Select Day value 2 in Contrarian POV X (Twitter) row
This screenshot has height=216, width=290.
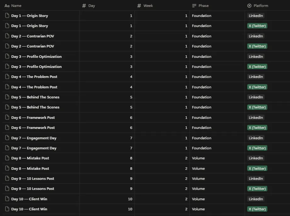(131, 46)
